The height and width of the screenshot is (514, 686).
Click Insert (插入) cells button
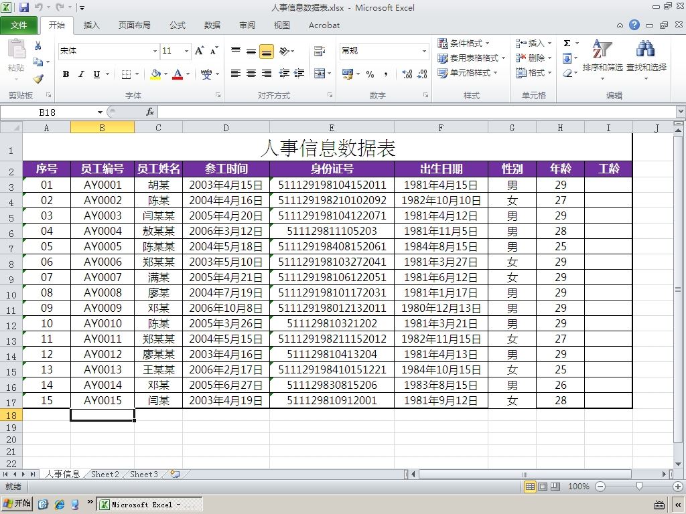coord(534,44)
